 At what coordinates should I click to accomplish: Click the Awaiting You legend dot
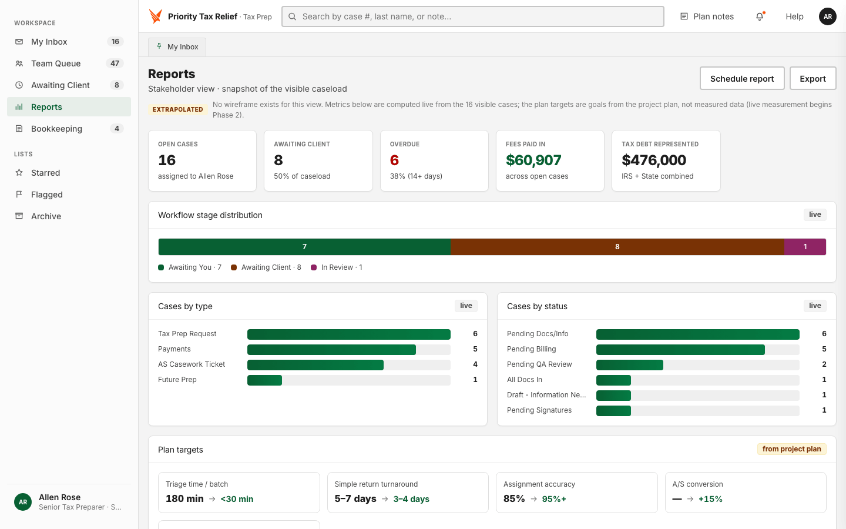point(161,267)
